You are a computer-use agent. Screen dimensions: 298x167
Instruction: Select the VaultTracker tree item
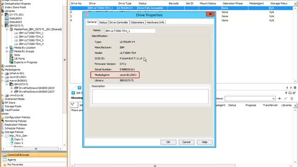pyautogui.click(x=12, y=110)
